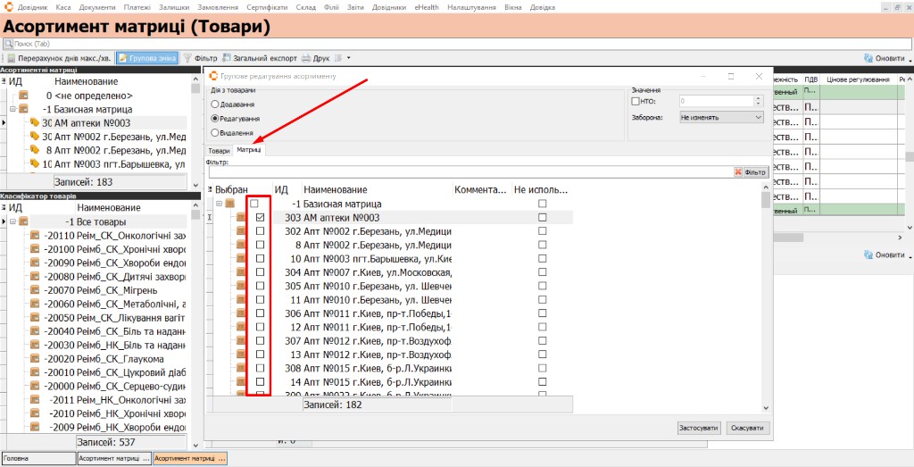914x467 pixels.
Task: Click the folder icon of Базисная матрица in dialog
Action: (x=229, y=204)
